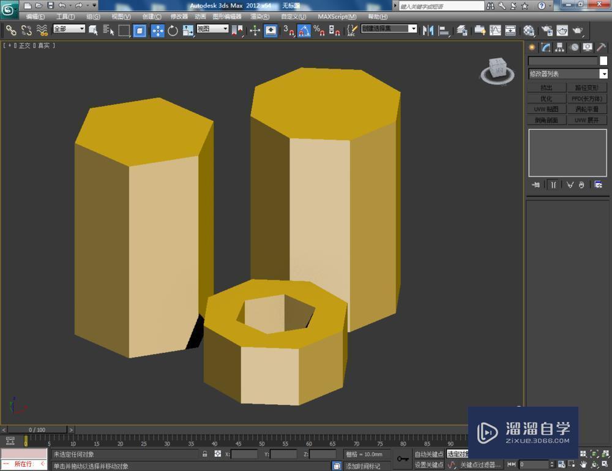
Task: Open the 修改器列表 modifier list dropdown
Action: point(568,73)
